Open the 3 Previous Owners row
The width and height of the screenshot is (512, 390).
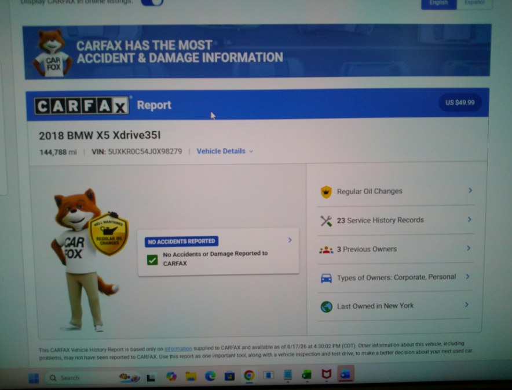pos(396,249)
